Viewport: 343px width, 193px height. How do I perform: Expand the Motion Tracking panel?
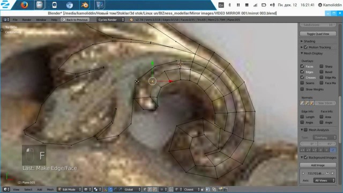pyautogui.click(x=302, y=47)
